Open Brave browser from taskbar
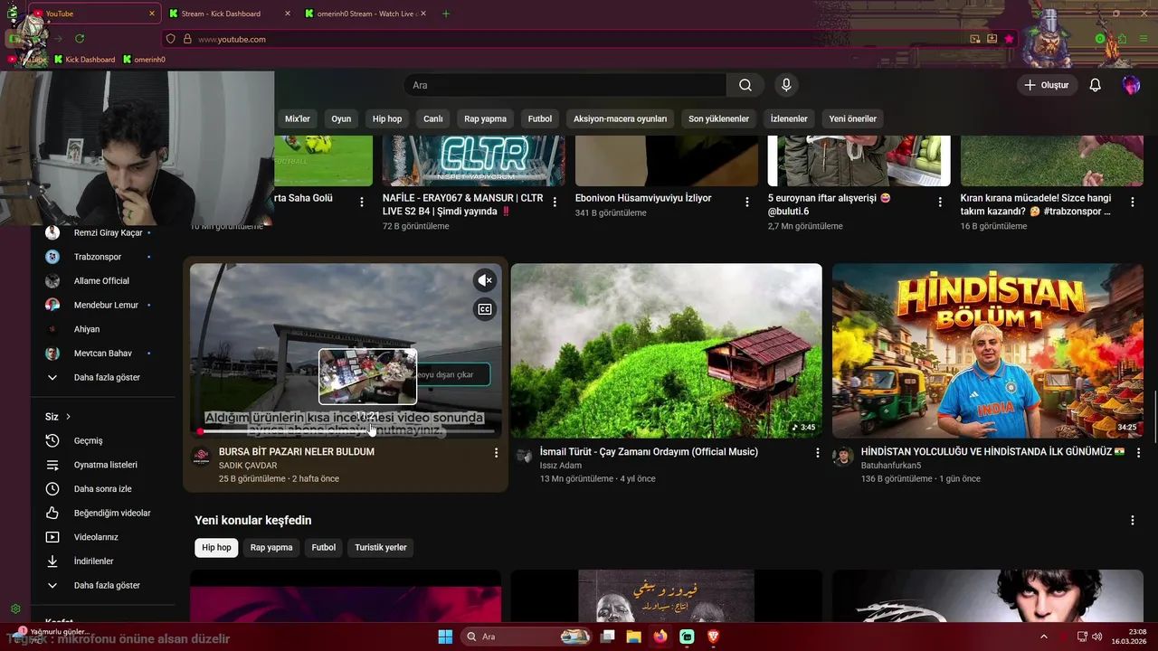1158x651 pixels. click(x=714, y=637)
